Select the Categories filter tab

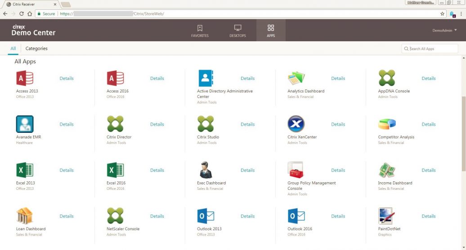(x=36, y=48)
